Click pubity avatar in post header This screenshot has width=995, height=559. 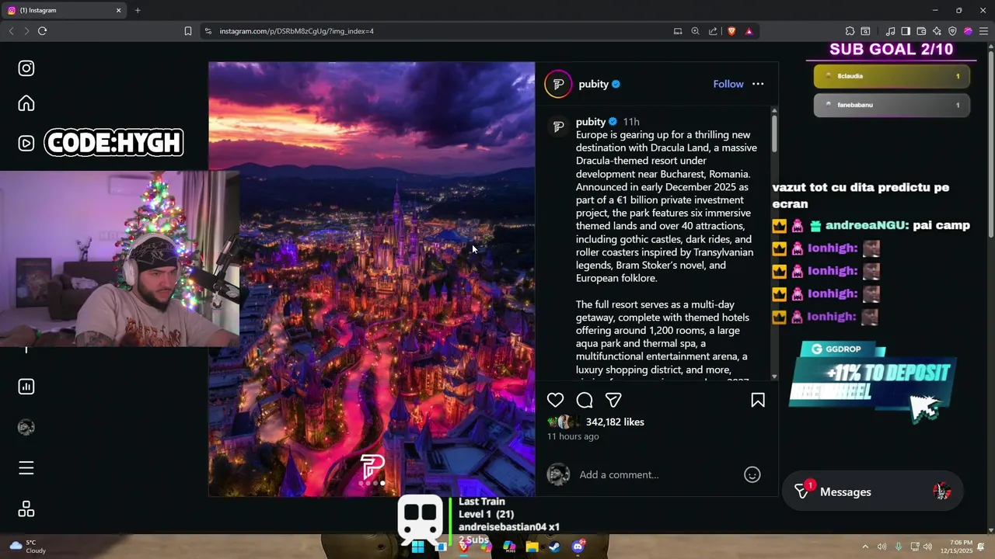(x=558, y=84)
